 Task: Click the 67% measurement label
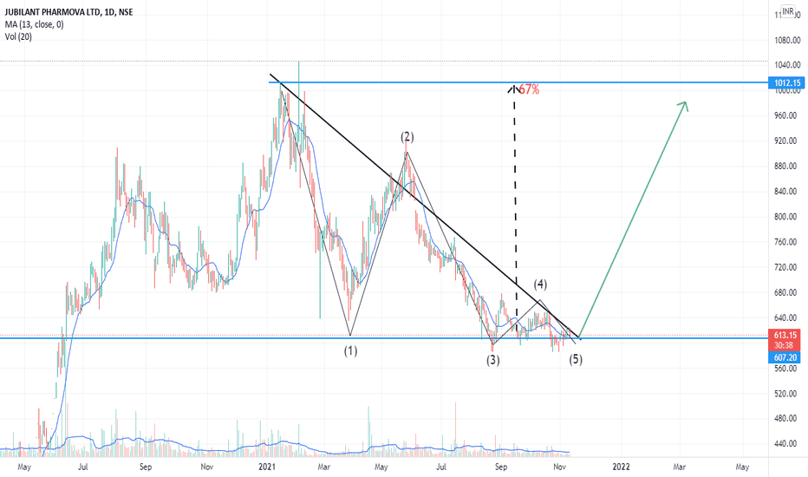529,89
